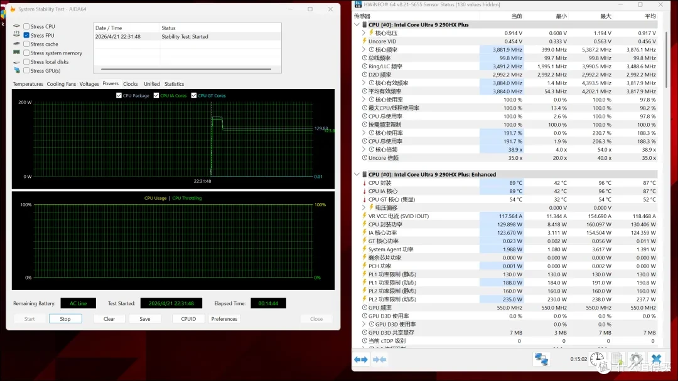The width and height of the screenshot is (678, 381).
Task: Expand the 核心倍频 row
Action: [x=363, y=149]
